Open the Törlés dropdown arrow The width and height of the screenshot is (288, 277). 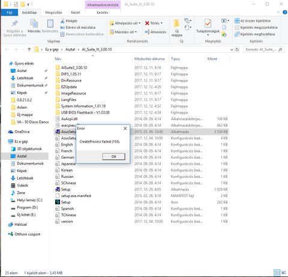pyautogui.click(x=161, y=23)
